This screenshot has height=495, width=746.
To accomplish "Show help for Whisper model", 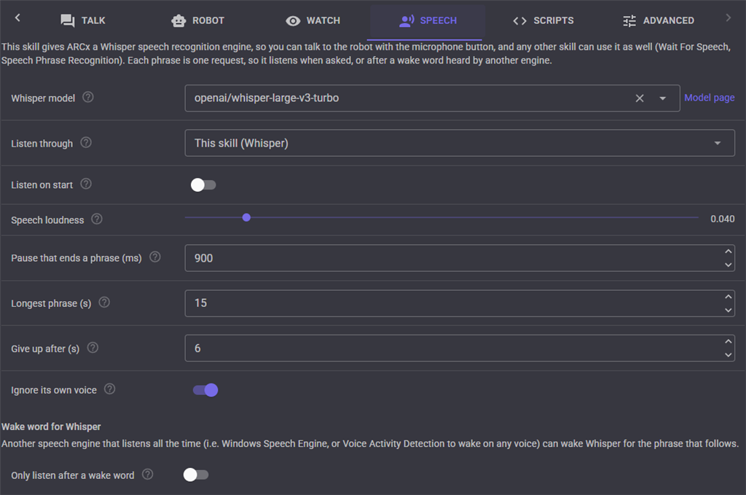I will pyautogui.click(x=88, y=97).
